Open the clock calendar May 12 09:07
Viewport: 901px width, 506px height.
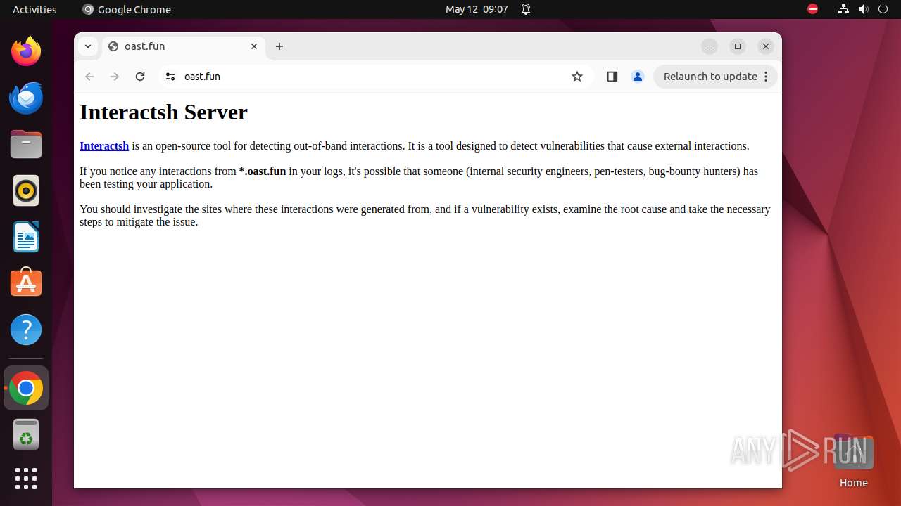click(477, 9)
